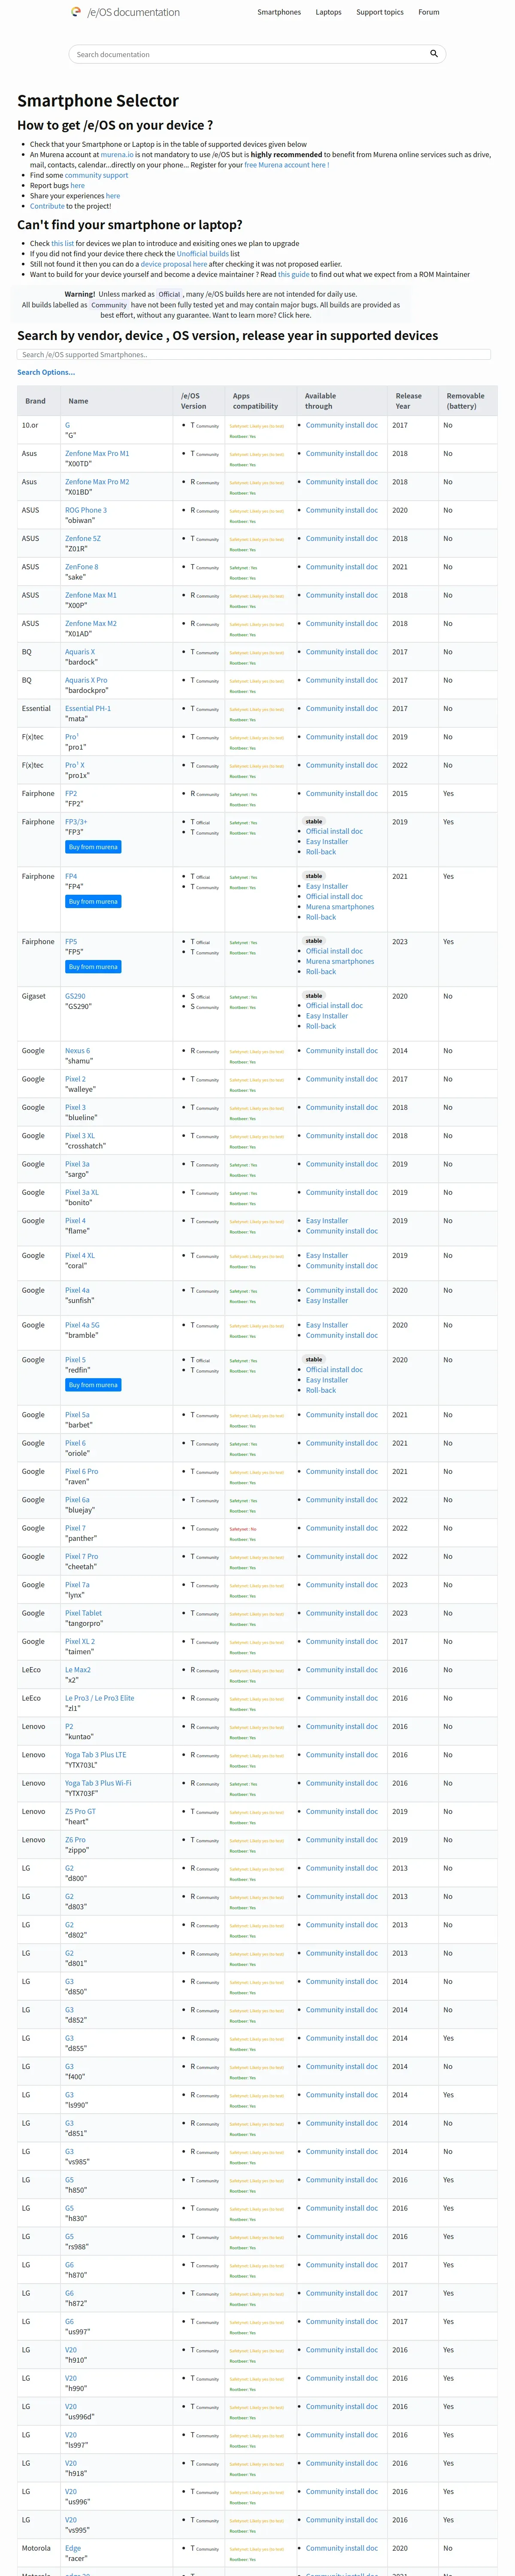
Task: Open Community install doc for Z6 Pro
Action: pyautogui.click(x=342, y=1840)
